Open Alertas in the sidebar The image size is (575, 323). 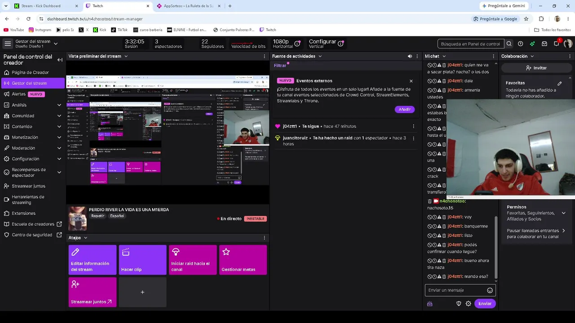pyautogui.click(x=33, y=94)
